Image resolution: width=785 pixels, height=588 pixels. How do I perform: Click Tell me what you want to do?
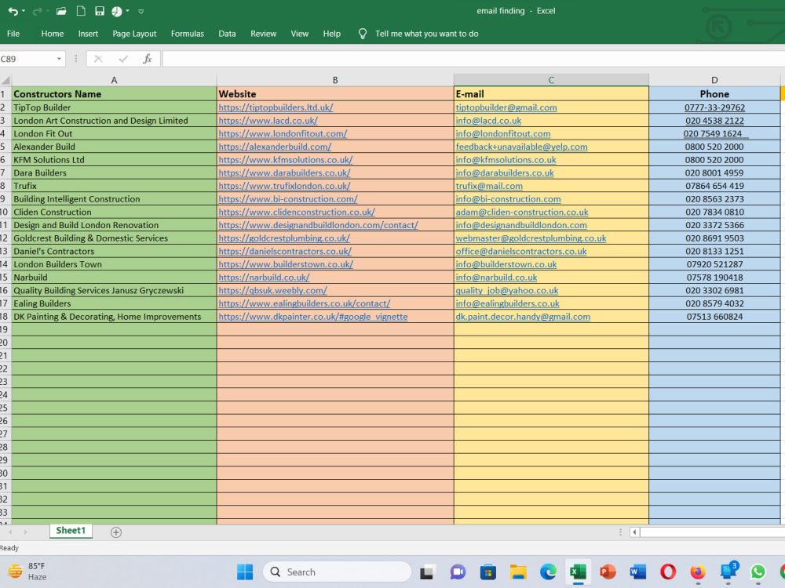[426, 34]
